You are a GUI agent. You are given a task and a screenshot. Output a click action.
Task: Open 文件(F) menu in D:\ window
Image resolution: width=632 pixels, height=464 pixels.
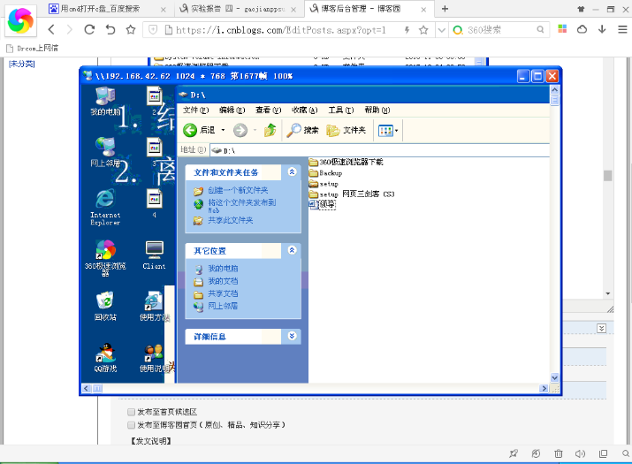196,110
